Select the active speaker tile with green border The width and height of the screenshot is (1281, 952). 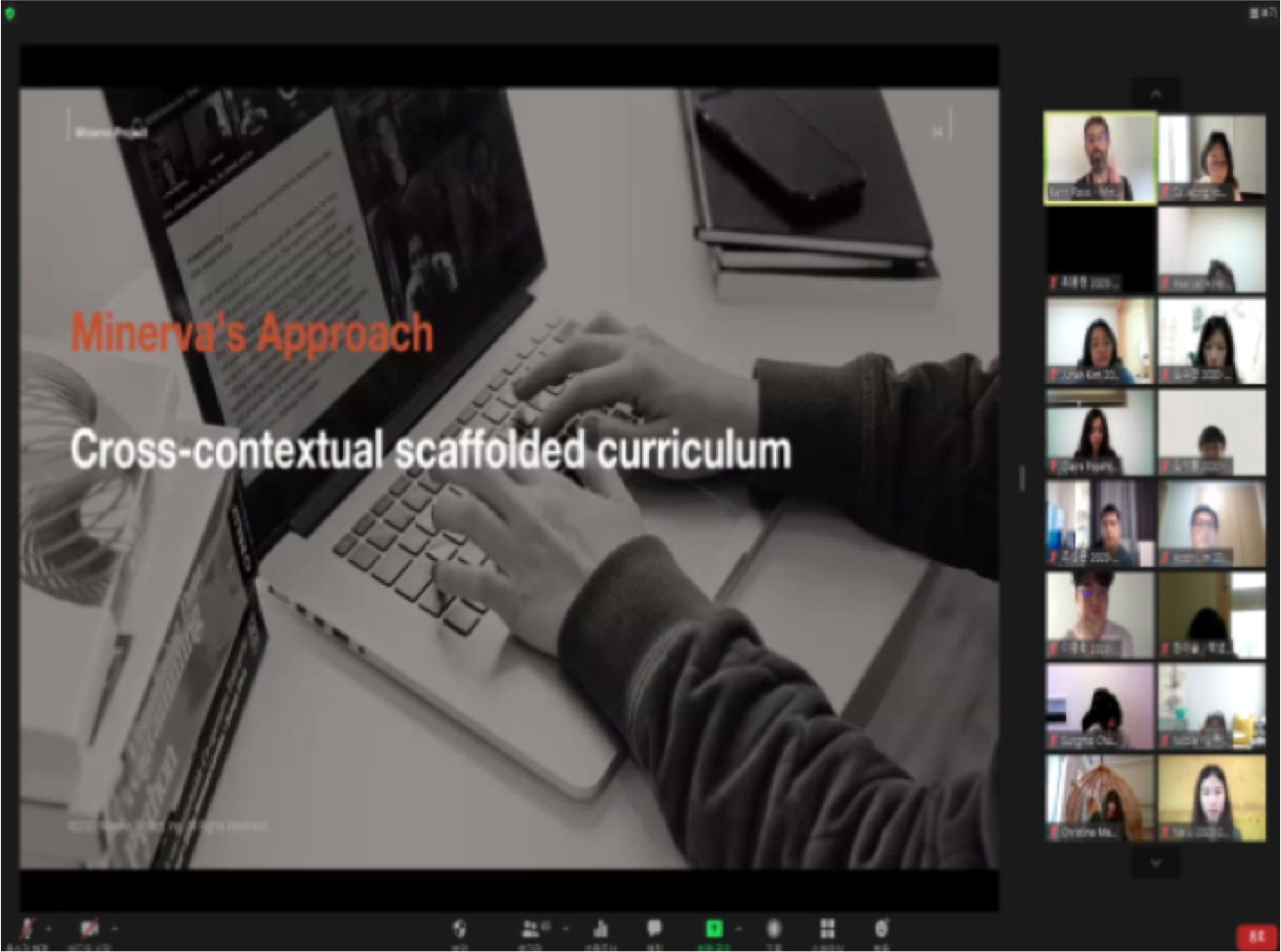click(1100, 158)
